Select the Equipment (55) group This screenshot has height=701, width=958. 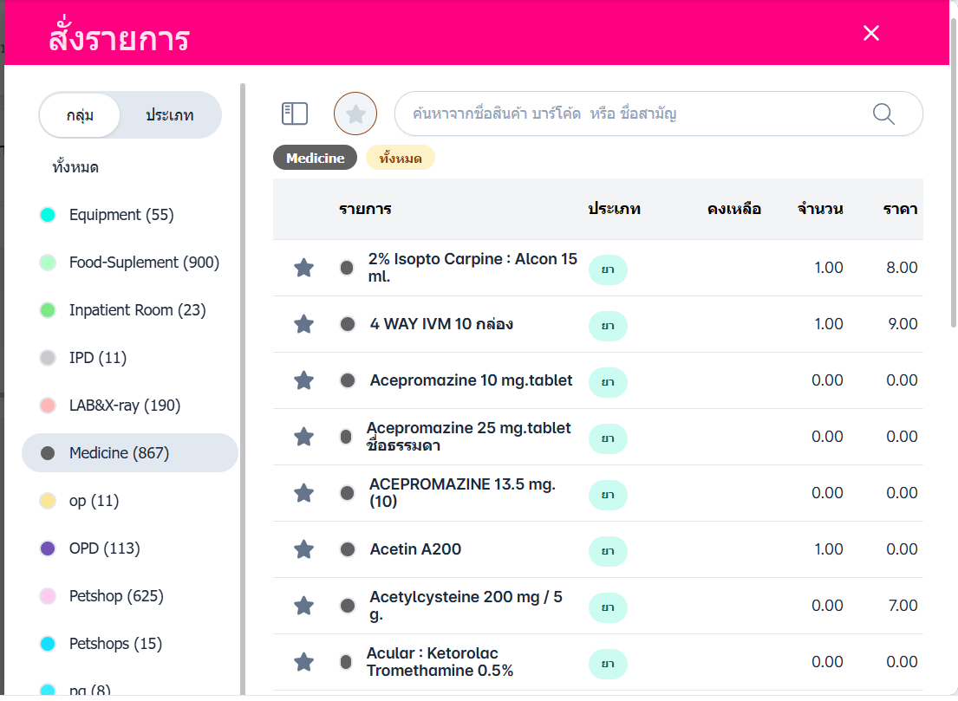[129, 215]
